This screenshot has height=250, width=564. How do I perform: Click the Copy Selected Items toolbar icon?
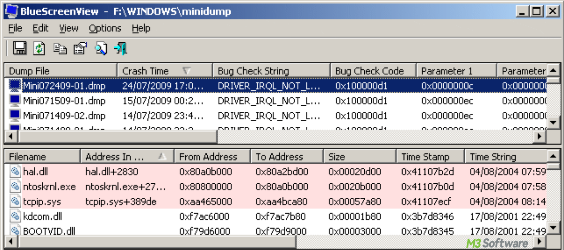pyautogui.click(x=60, y=48)
